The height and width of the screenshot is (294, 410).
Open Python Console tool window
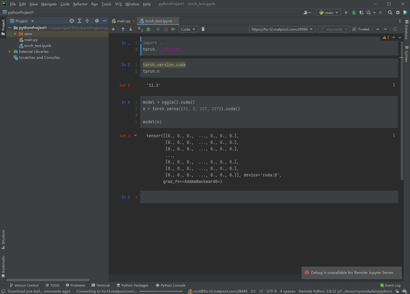pos(170,285)
